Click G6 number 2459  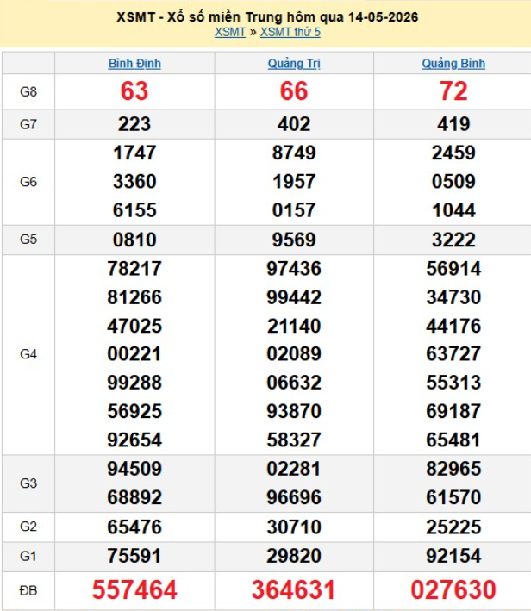pyautogui.click(x=453, y=153)
